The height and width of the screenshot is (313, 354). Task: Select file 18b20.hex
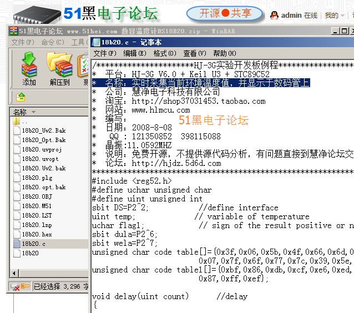tap(33, 234)
